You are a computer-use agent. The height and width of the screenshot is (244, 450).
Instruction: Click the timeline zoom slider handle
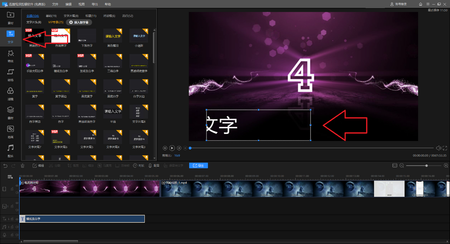426,166
